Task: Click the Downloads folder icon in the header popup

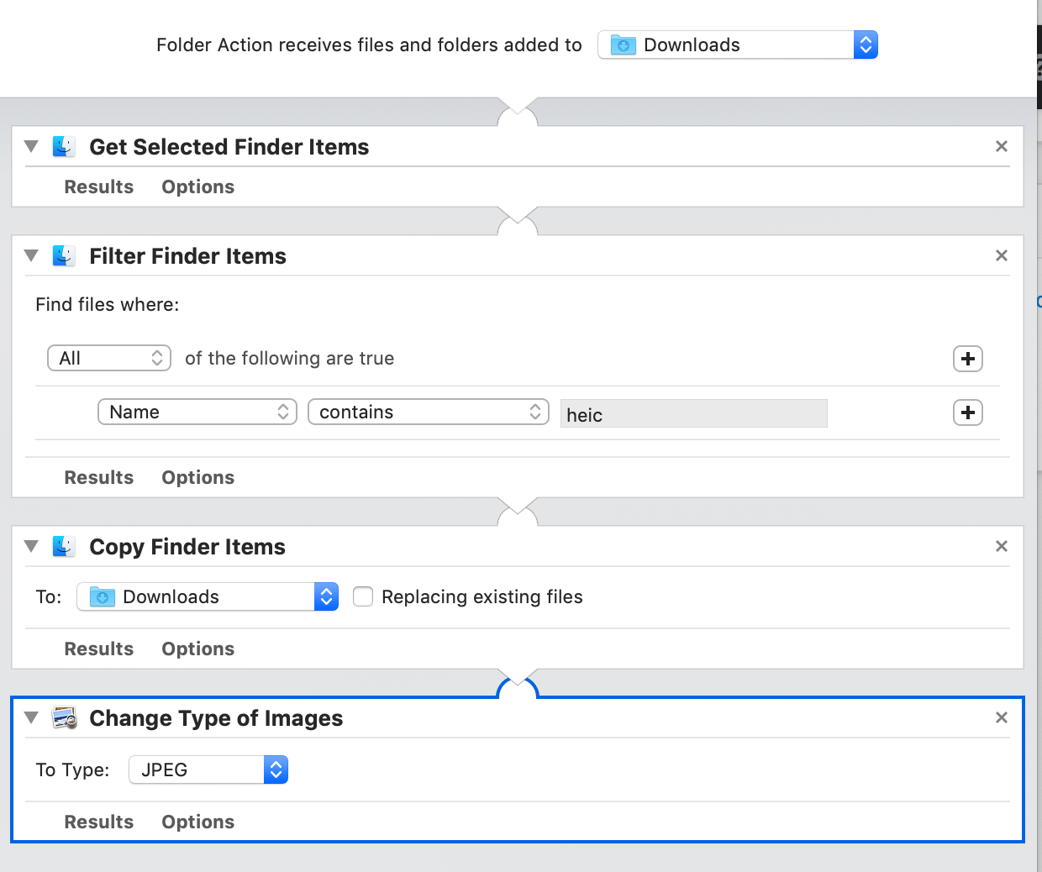Action: pos(622,45)
